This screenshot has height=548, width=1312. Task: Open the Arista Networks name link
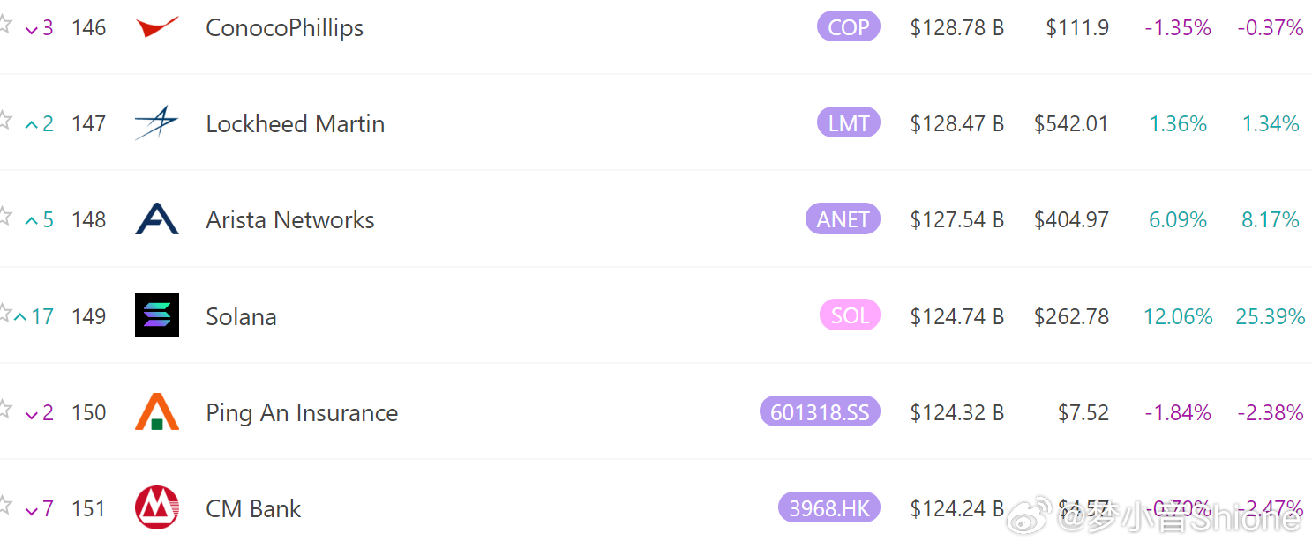coord(290,219)
